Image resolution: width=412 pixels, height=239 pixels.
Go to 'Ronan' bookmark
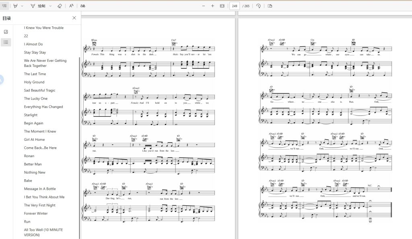29,156
